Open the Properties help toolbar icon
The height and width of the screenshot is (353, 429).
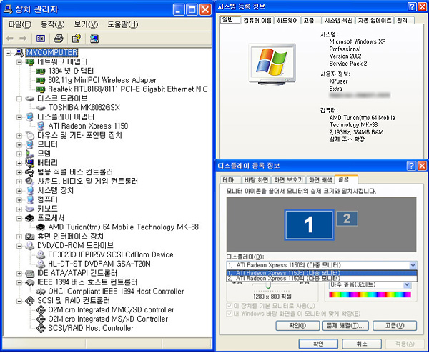77,39
